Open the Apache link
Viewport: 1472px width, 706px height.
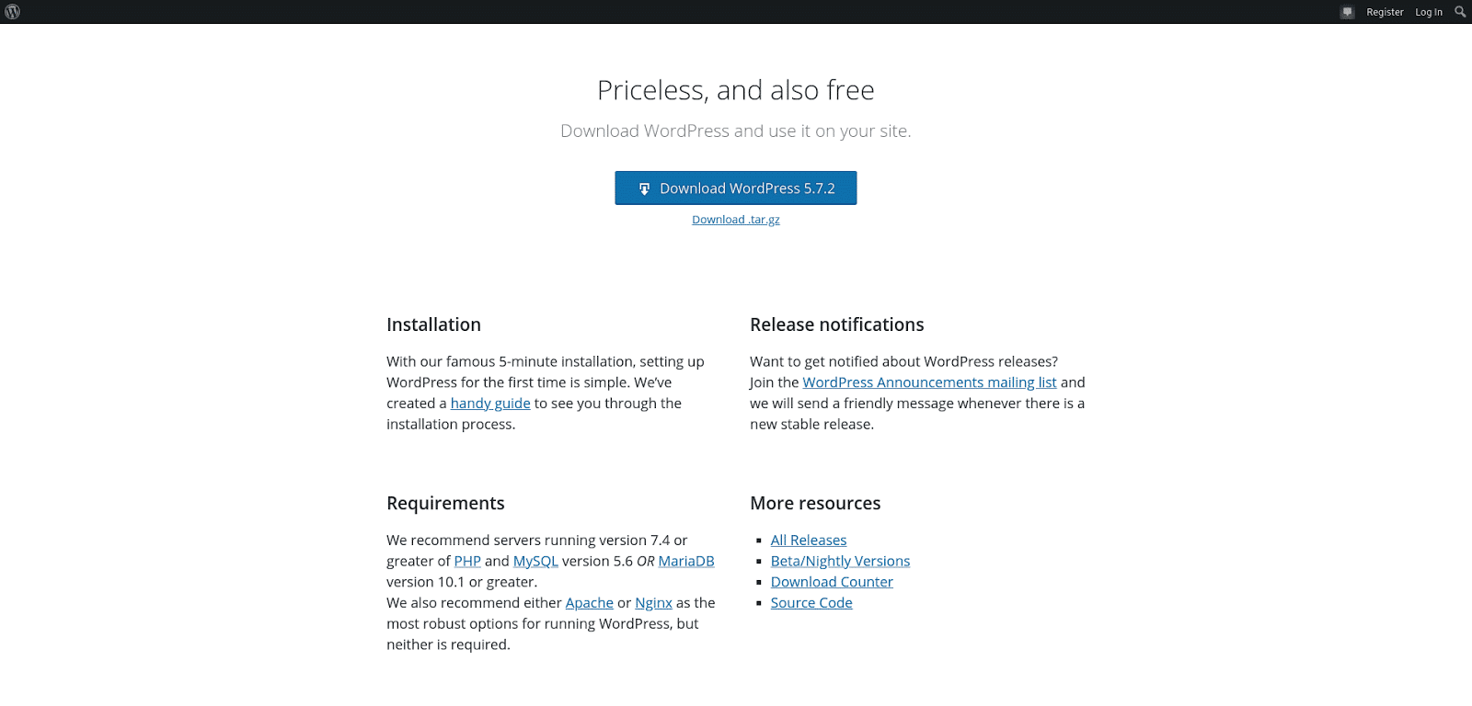click(x=589, y=602)
